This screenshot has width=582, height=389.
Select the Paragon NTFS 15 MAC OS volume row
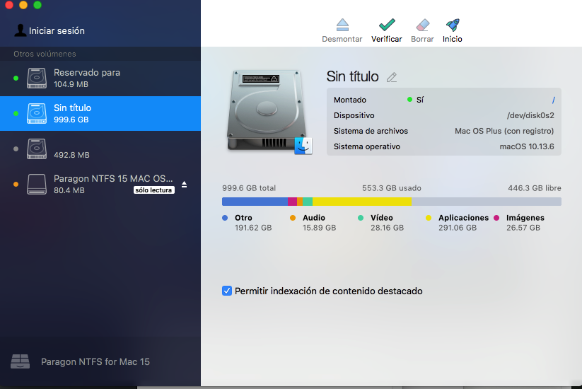tap(100, 184)
